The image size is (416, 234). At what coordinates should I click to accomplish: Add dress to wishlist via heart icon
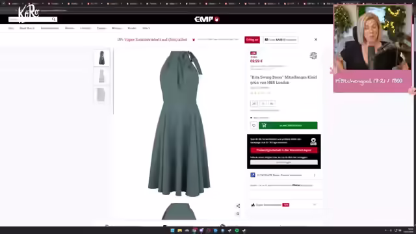click(x=253, y=125)
